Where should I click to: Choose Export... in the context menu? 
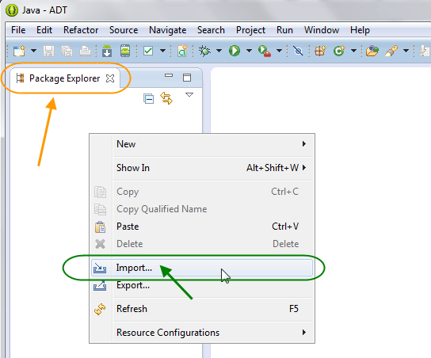202,285
